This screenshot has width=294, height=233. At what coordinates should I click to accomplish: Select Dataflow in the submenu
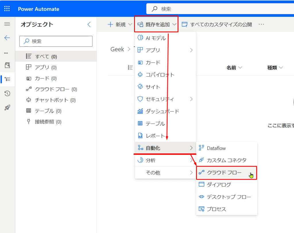227,148
